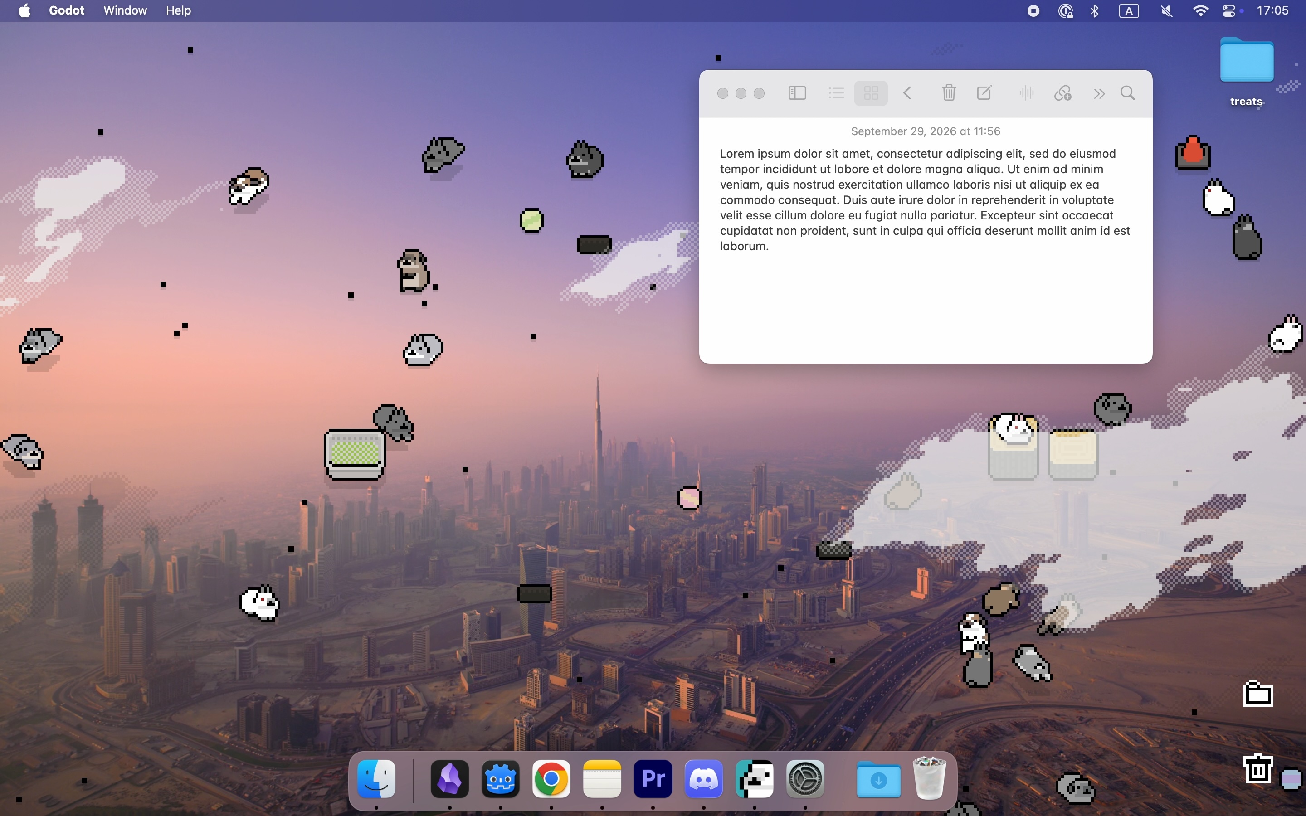
Task: Add a link with link icon
Action: (1062, 93)
